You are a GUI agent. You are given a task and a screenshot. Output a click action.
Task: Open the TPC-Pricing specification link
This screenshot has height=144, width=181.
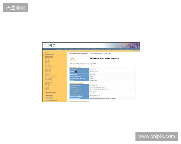(49, 78)
